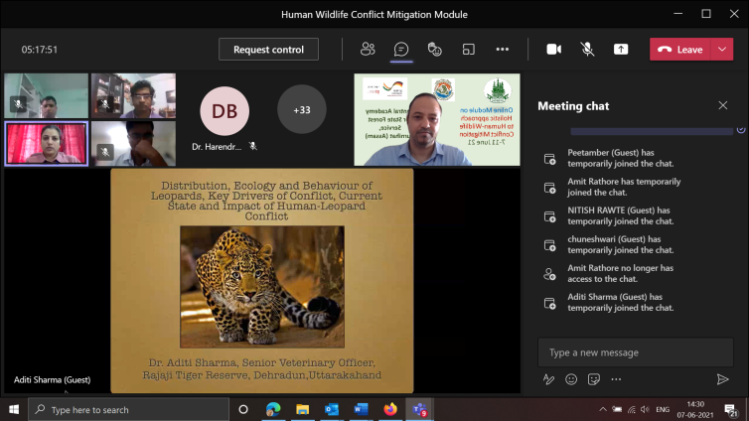Open Microsoft Edge from the taskbar
This screenshot has height=421, width=749.
click(272, 409)
